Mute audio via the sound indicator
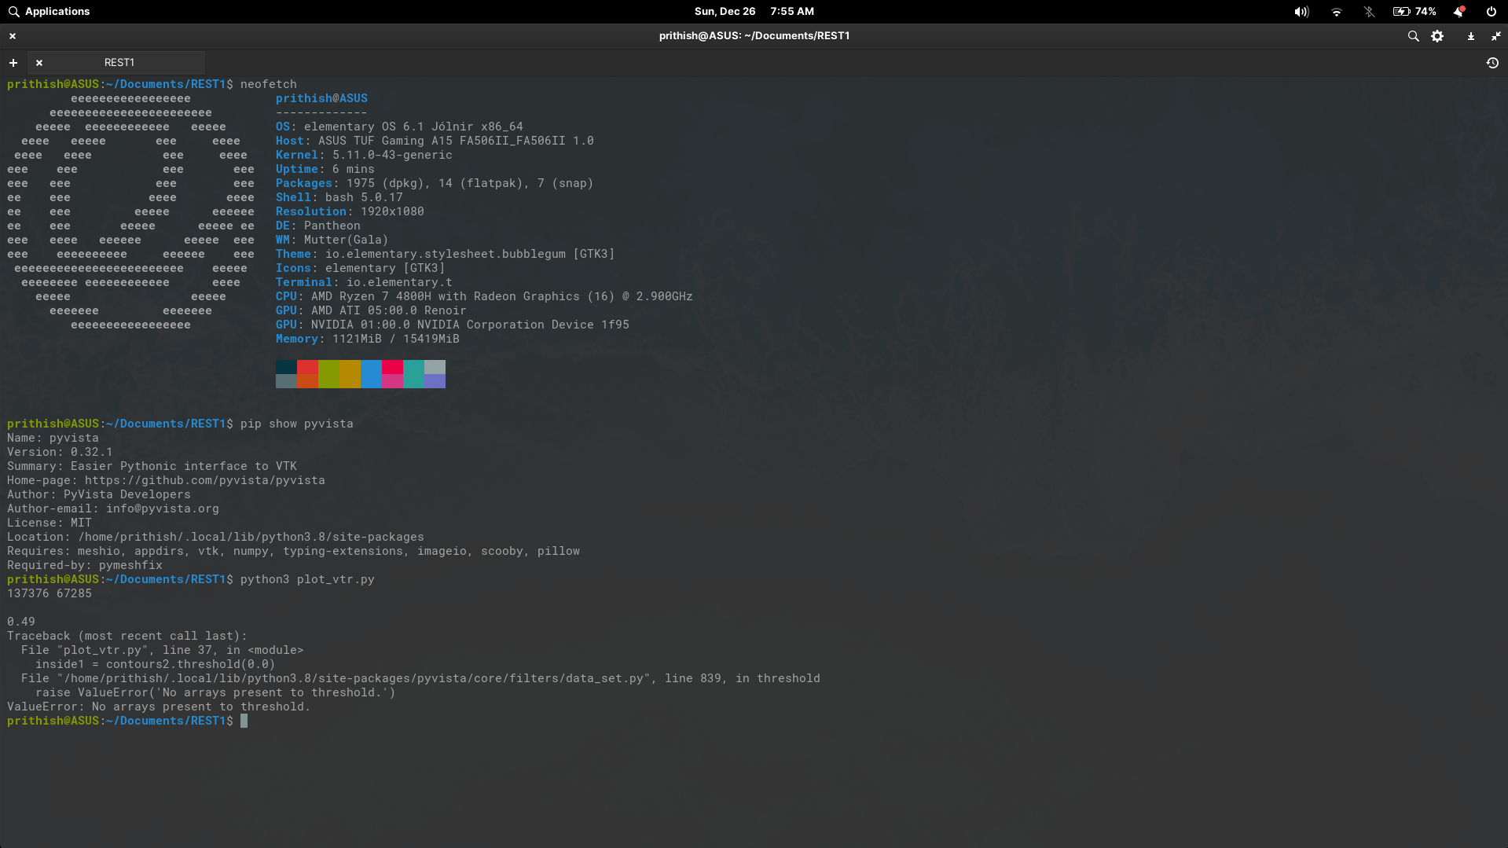This screenshot has height=848, width=1508. [1301, 12]
